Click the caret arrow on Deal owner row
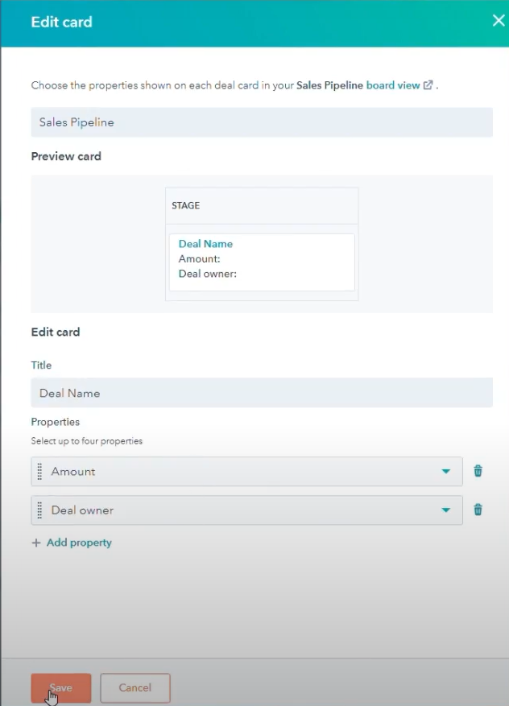509x706 pixels. (446, 510)
